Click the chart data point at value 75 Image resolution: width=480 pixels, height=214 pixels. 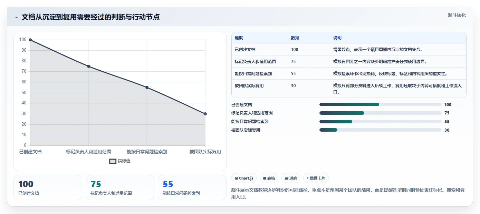[89, 66]
